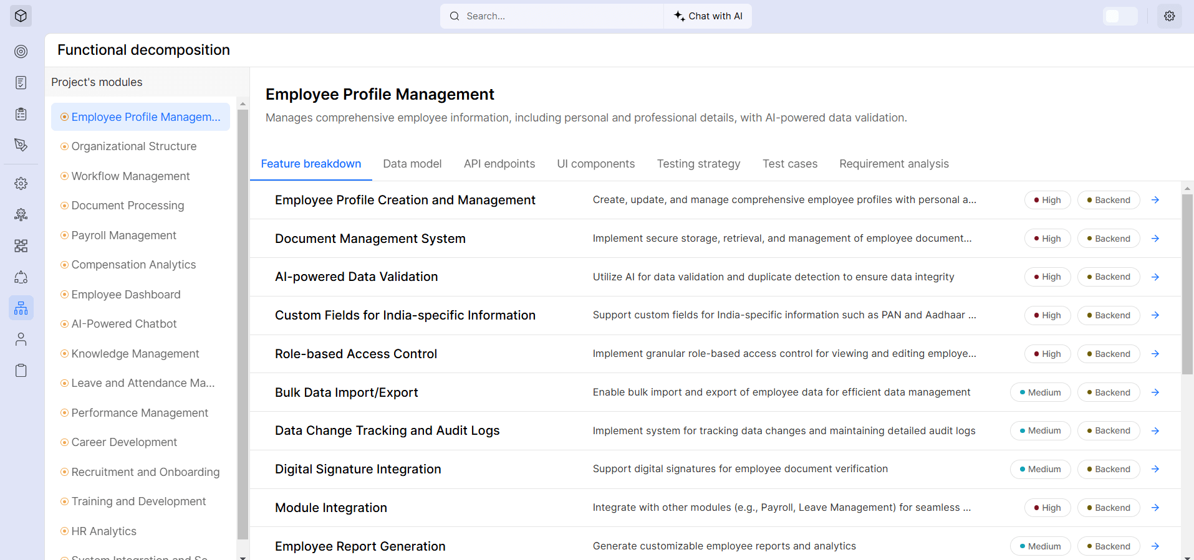Image resolution: width=1194 pixels, height=560 pixels.
Task: Click the modules list vertical scrollbar
Action: pyautogui.click(x=243, y=324)
